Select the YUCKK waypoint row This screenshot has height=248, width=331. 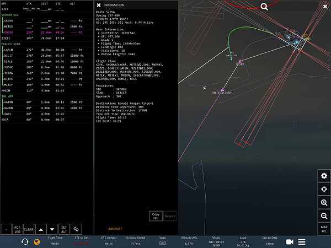pos(46,67)
